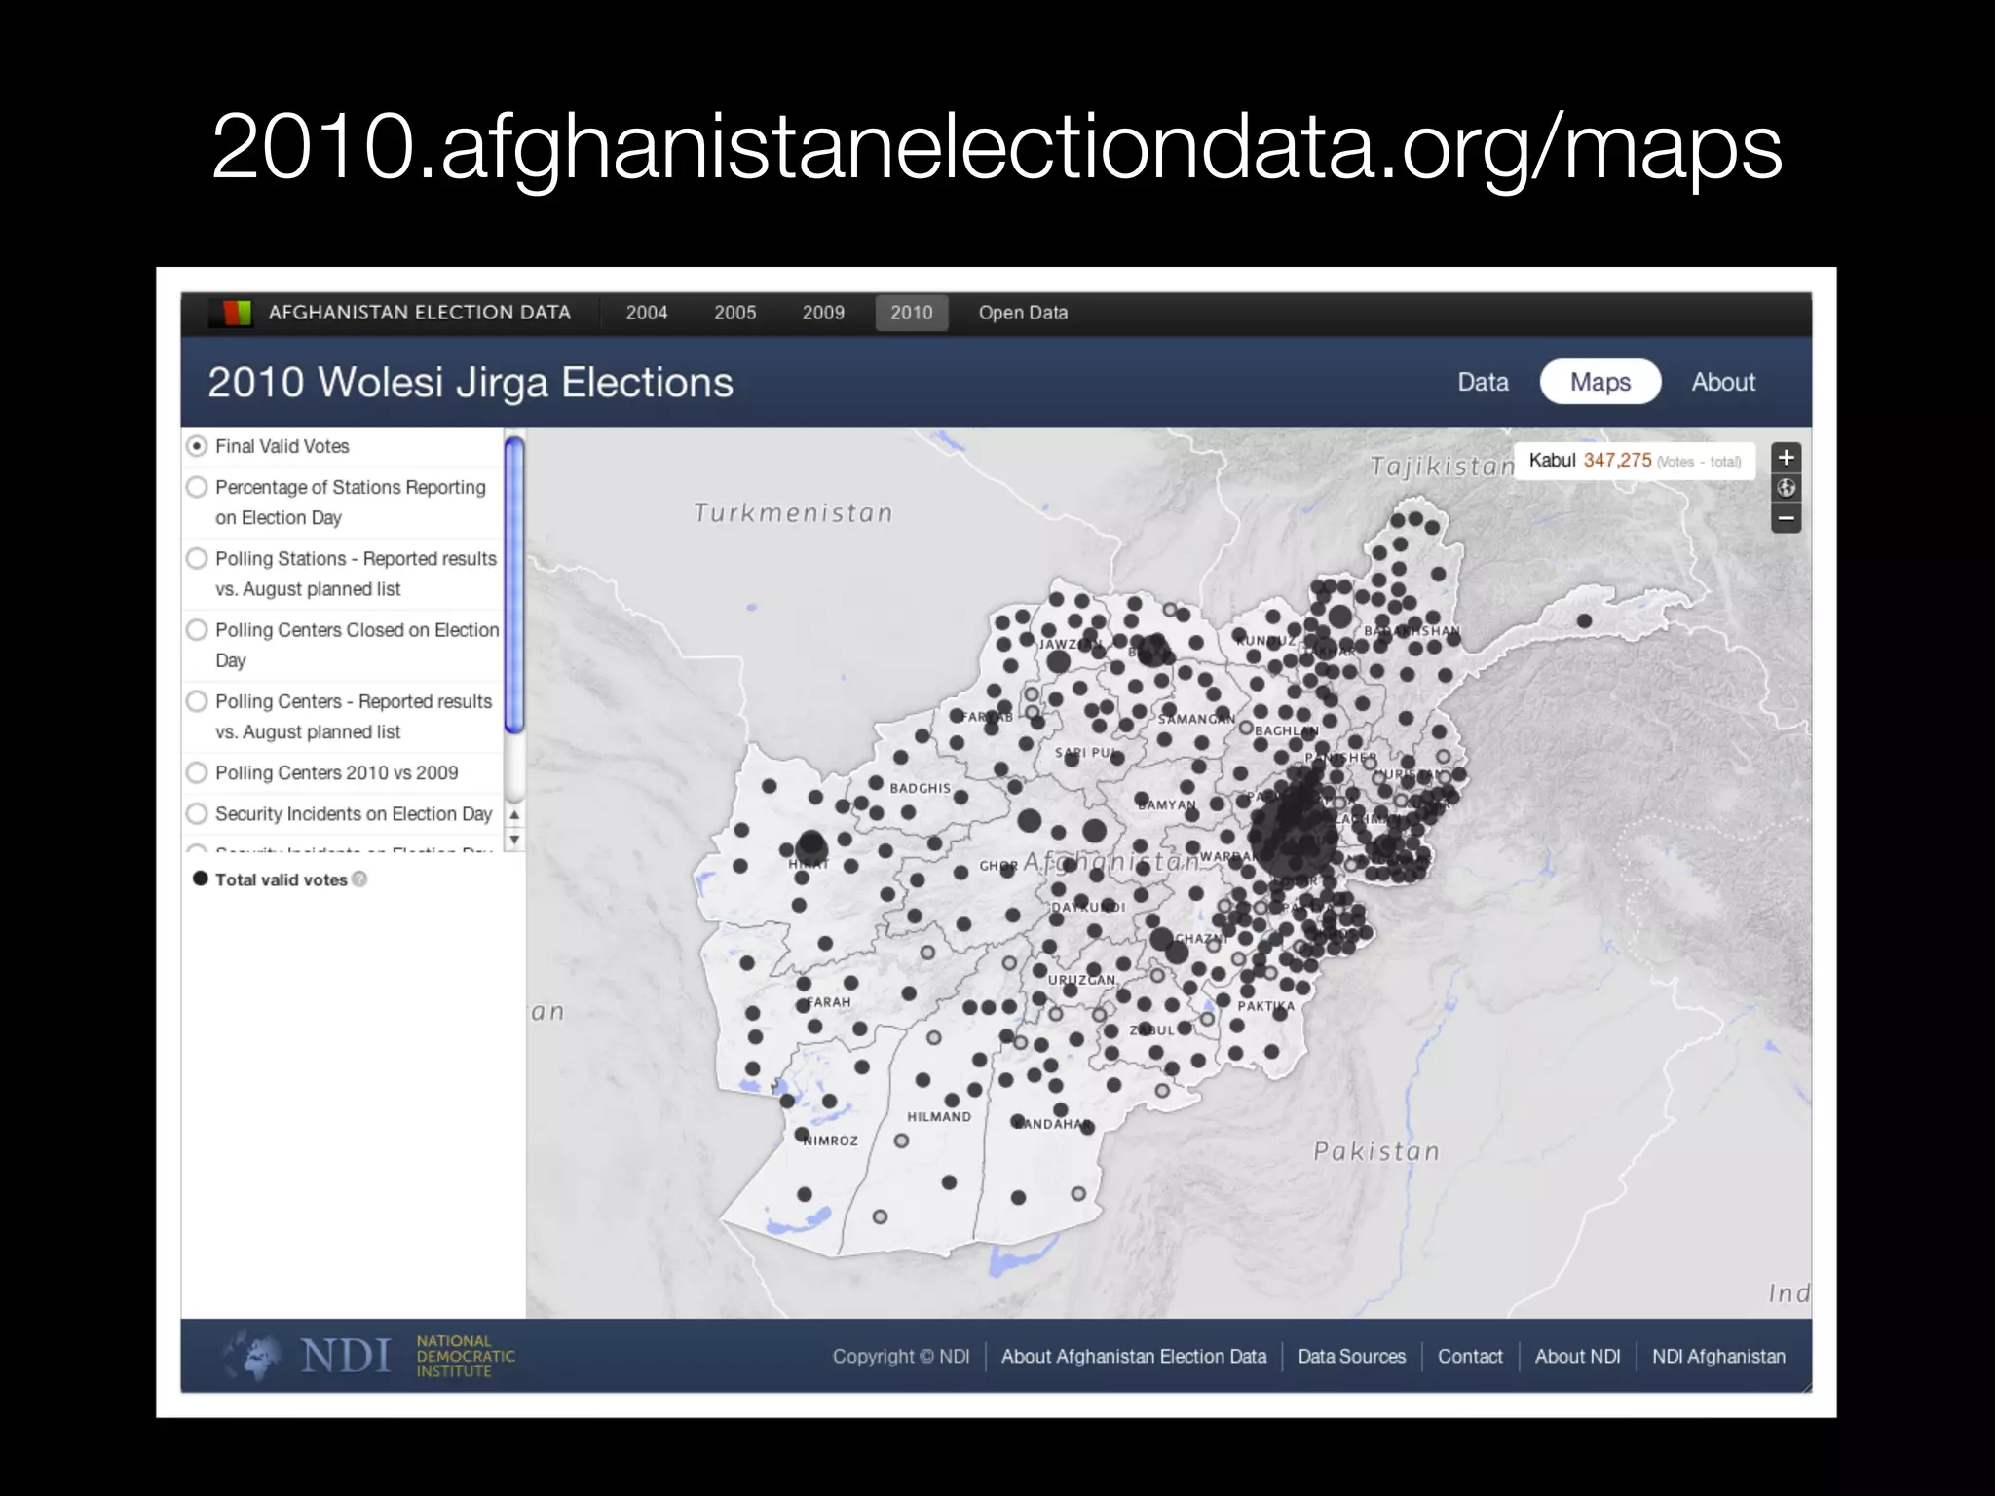Open the 2010 election year tab

(912, 313)
